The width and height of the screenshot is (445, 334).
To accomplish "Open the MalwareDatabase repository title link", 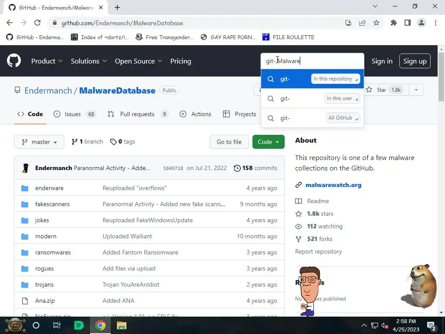I will point(117,90).
